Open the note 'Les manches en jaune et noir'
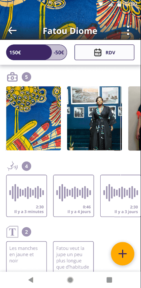The height and width of the screenshot is (288, 141). (26, 256)
